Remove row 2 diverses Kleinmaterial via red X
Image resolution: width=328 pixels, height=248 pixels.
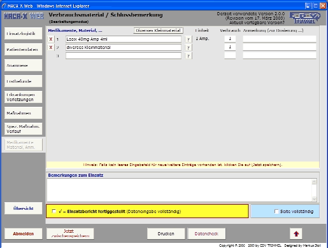pyautogui.click(x=51, y=48)
